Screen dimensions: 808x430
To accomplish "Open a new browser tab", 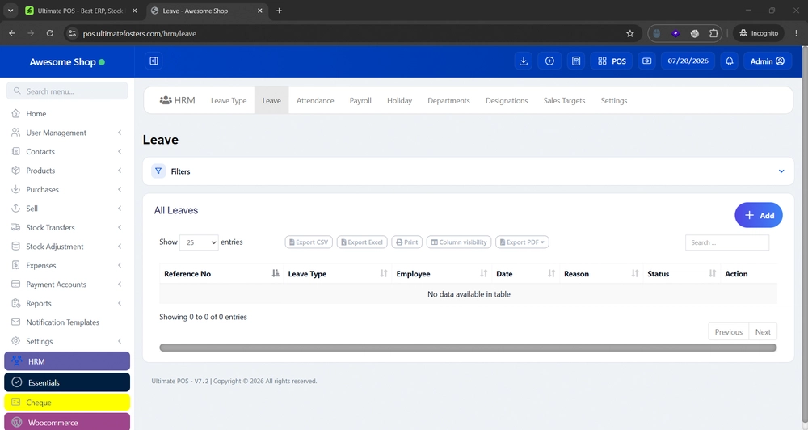I will [279, 11].
